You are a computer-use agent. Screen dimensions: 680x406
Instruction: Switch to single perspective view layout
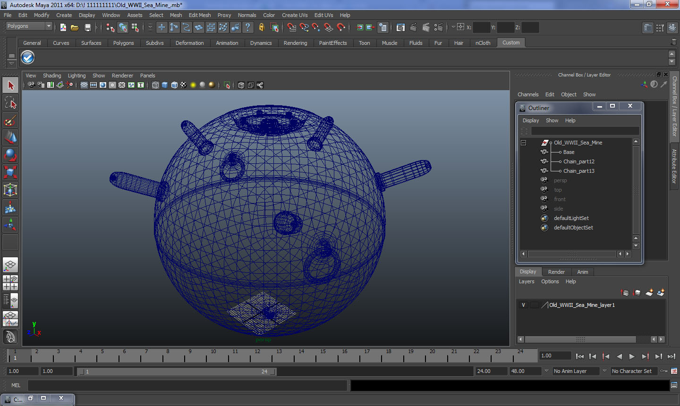(x=10, y=265)
